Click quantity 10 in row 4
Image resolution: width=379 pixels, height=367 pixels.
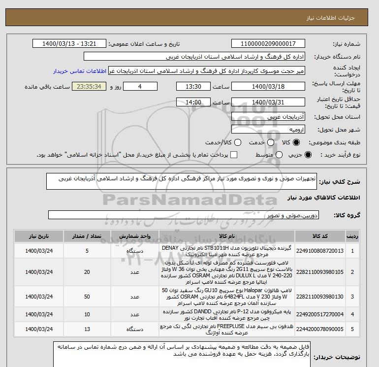[87, 314]
